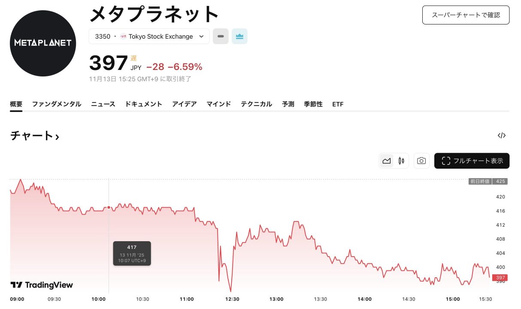
Task: Click the フルチャート表示 button
Action: pyautogui.click(x=472, y=161)
